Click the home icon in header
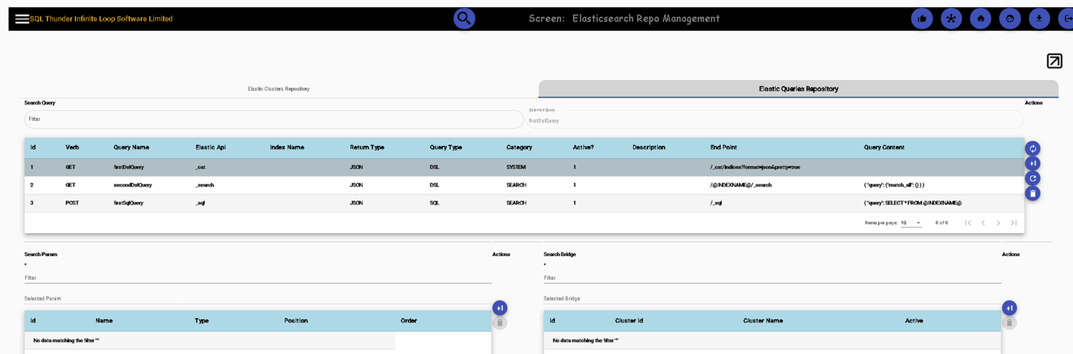1073x354 pixels. click(x=981, y=19)
